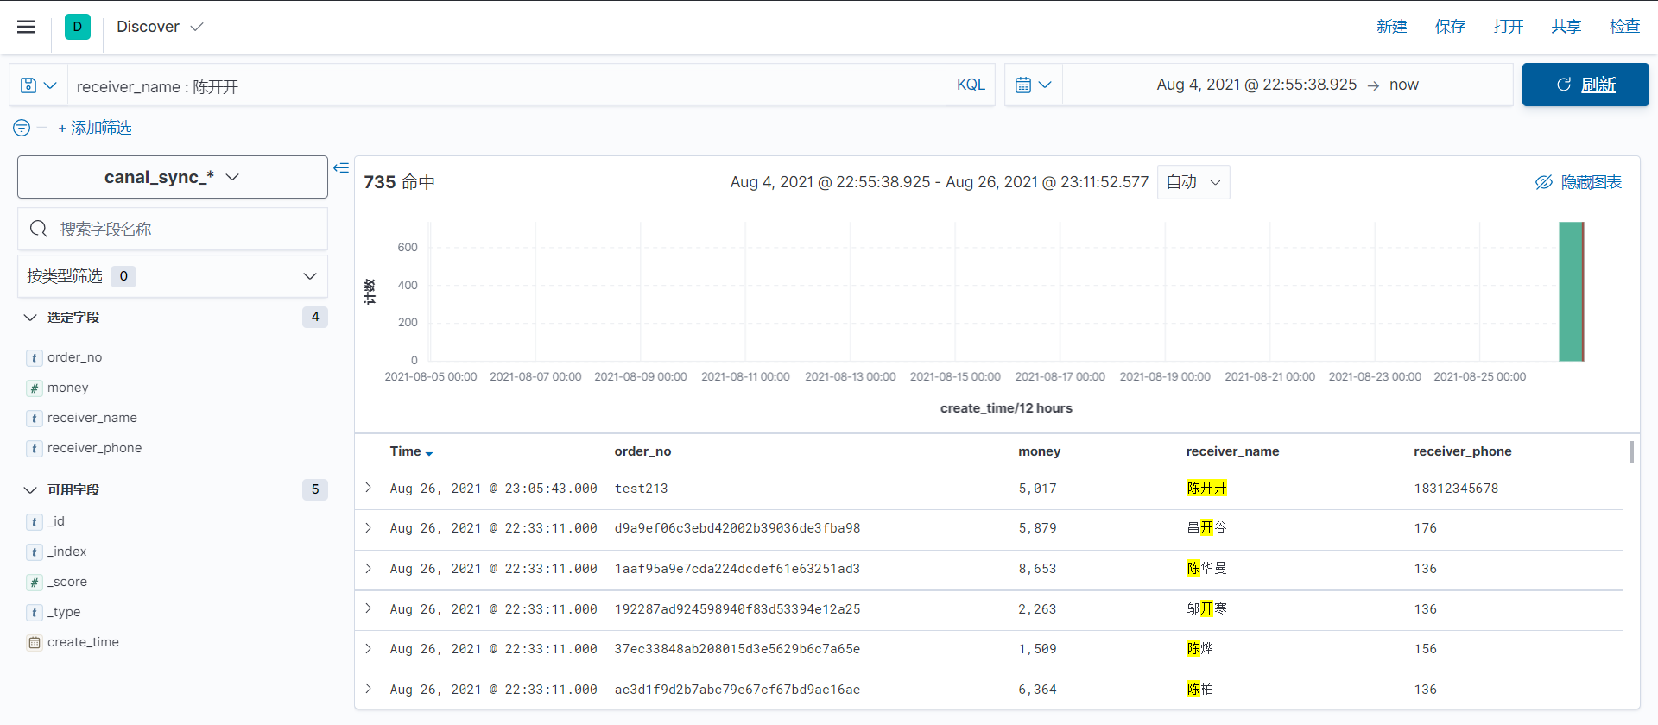Click the receiver_phone column header
The width and height of the screenshot is (1658, 725).
pos(1463,451)
